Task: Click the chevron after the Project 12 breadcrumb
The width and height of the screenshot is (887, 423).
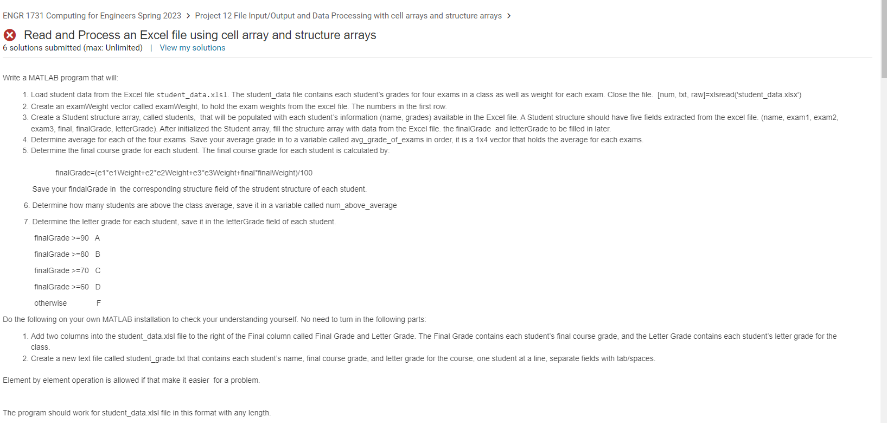Action: (509, 16)
